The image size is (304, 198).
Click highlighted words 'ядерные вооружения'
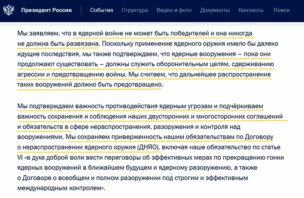[204, 54]
